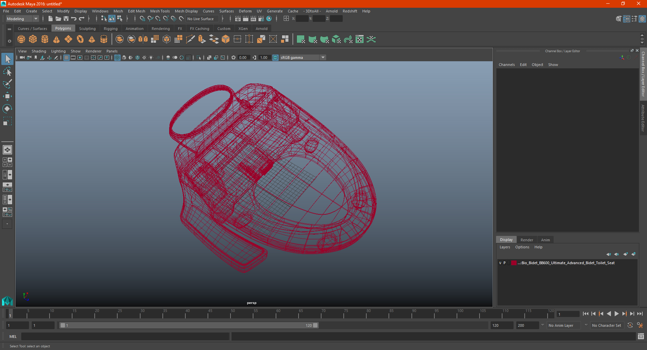Click the Bio_Bidet layer red color swatch

click(x=514, y=263)
